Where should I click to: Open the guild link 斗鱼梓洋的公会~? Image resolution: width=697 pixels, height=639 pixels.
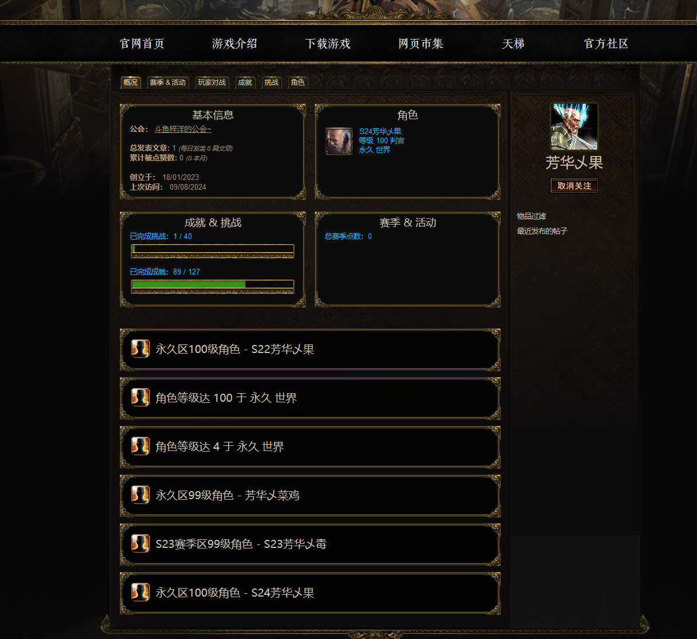(183, 130)
